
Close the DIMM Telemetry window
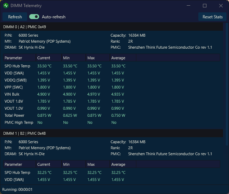coord(221,6)
